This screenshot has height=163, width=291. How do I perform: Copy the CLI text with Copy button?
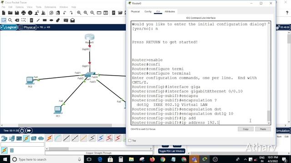(246, 129)
